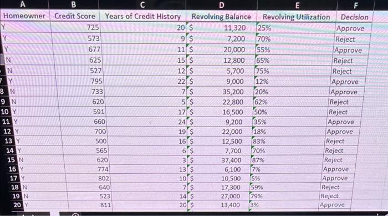Screen dimensions: 388x216
Task: Click the Years of Credit History cell
Action: coord(143,16)
